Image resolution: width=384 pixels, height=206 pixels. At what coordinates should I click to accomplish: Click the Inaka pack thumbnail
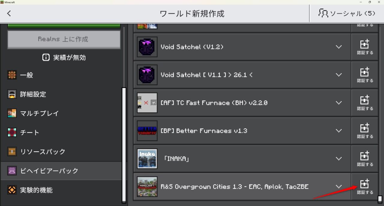(x=147, y=159)
